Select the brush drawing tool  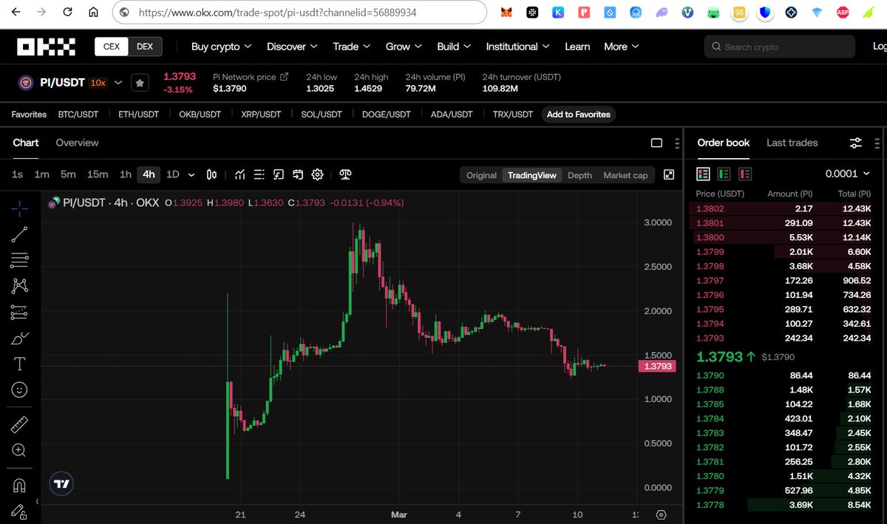(x=20, y=338)
